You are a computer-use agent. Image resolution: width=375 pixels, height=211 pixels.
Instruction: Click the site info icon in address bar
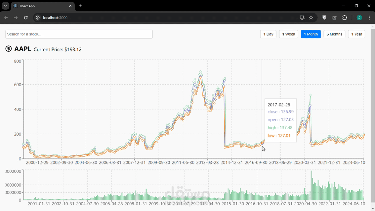pos(37,18)
